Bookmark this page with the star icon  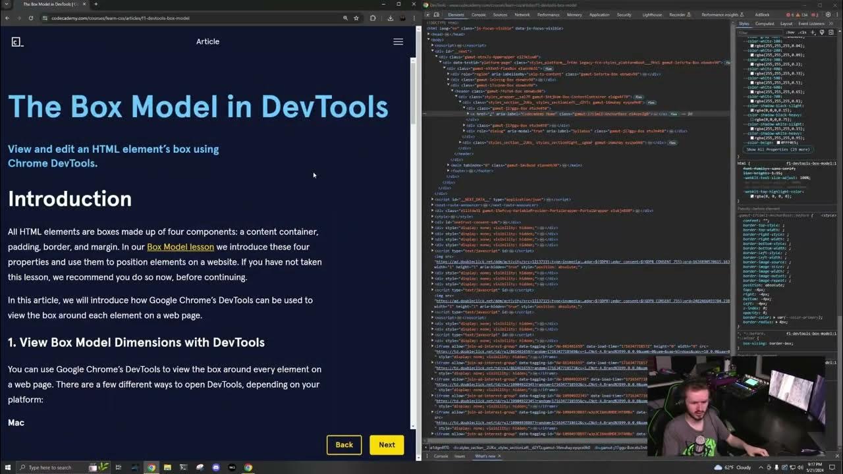tap(356, 18)
